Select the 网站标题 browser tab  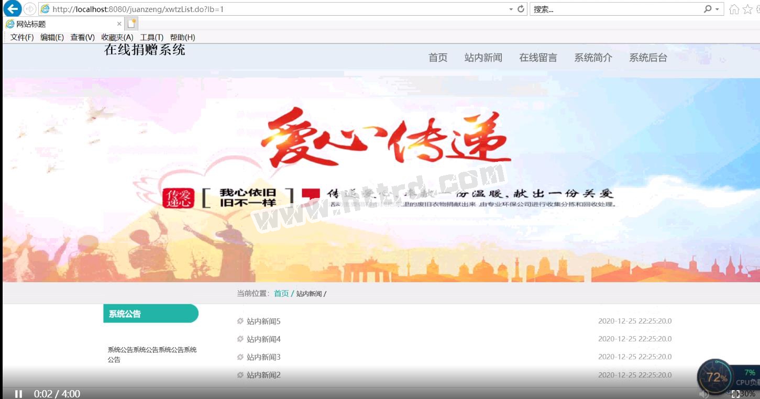(63, 24)
